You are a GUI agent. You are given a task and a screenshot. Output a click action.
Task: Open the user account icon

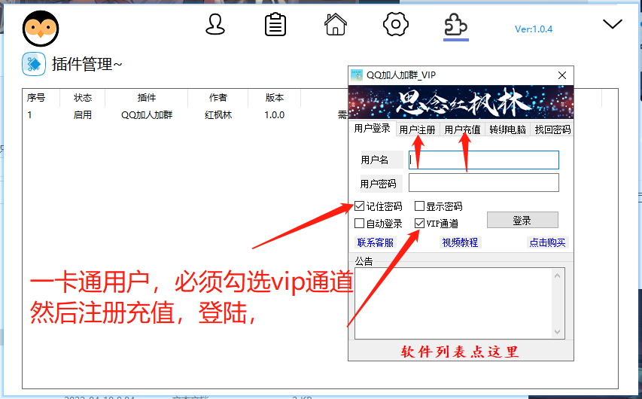[x=215, y=25]
